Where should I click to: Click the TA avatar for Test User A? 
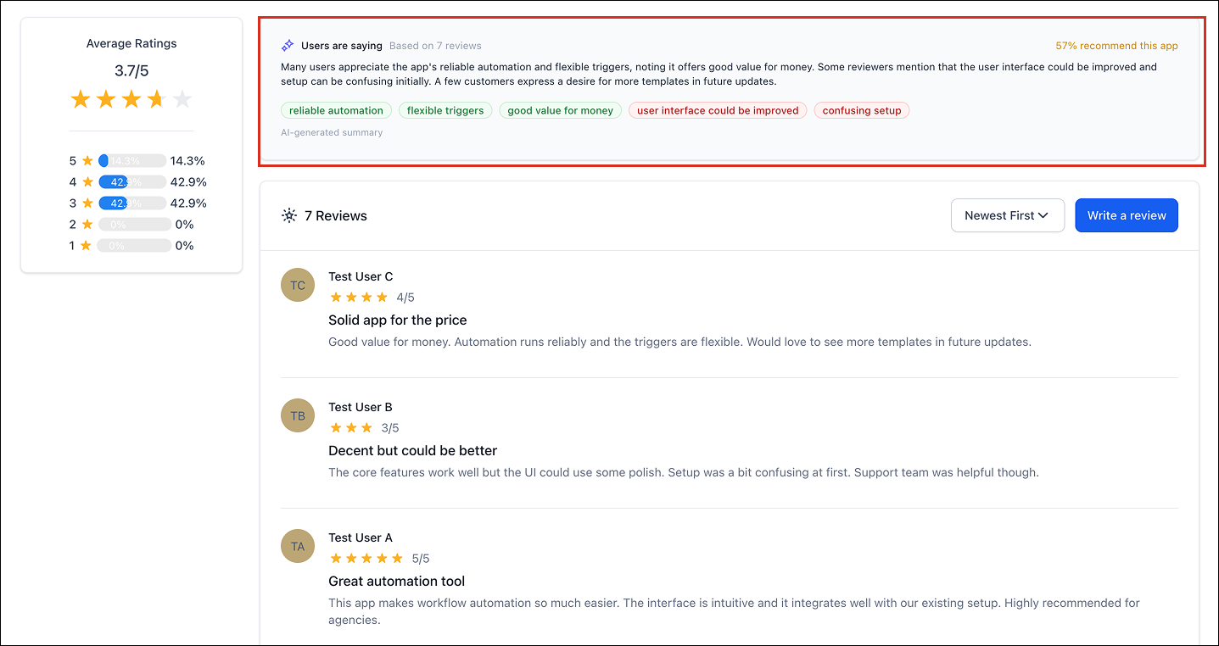tap(298, 546)
